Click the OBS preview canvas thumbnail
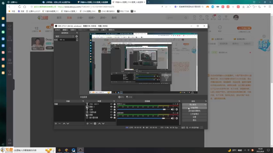Viewport: 273px width, 153px height. point(143,63)
